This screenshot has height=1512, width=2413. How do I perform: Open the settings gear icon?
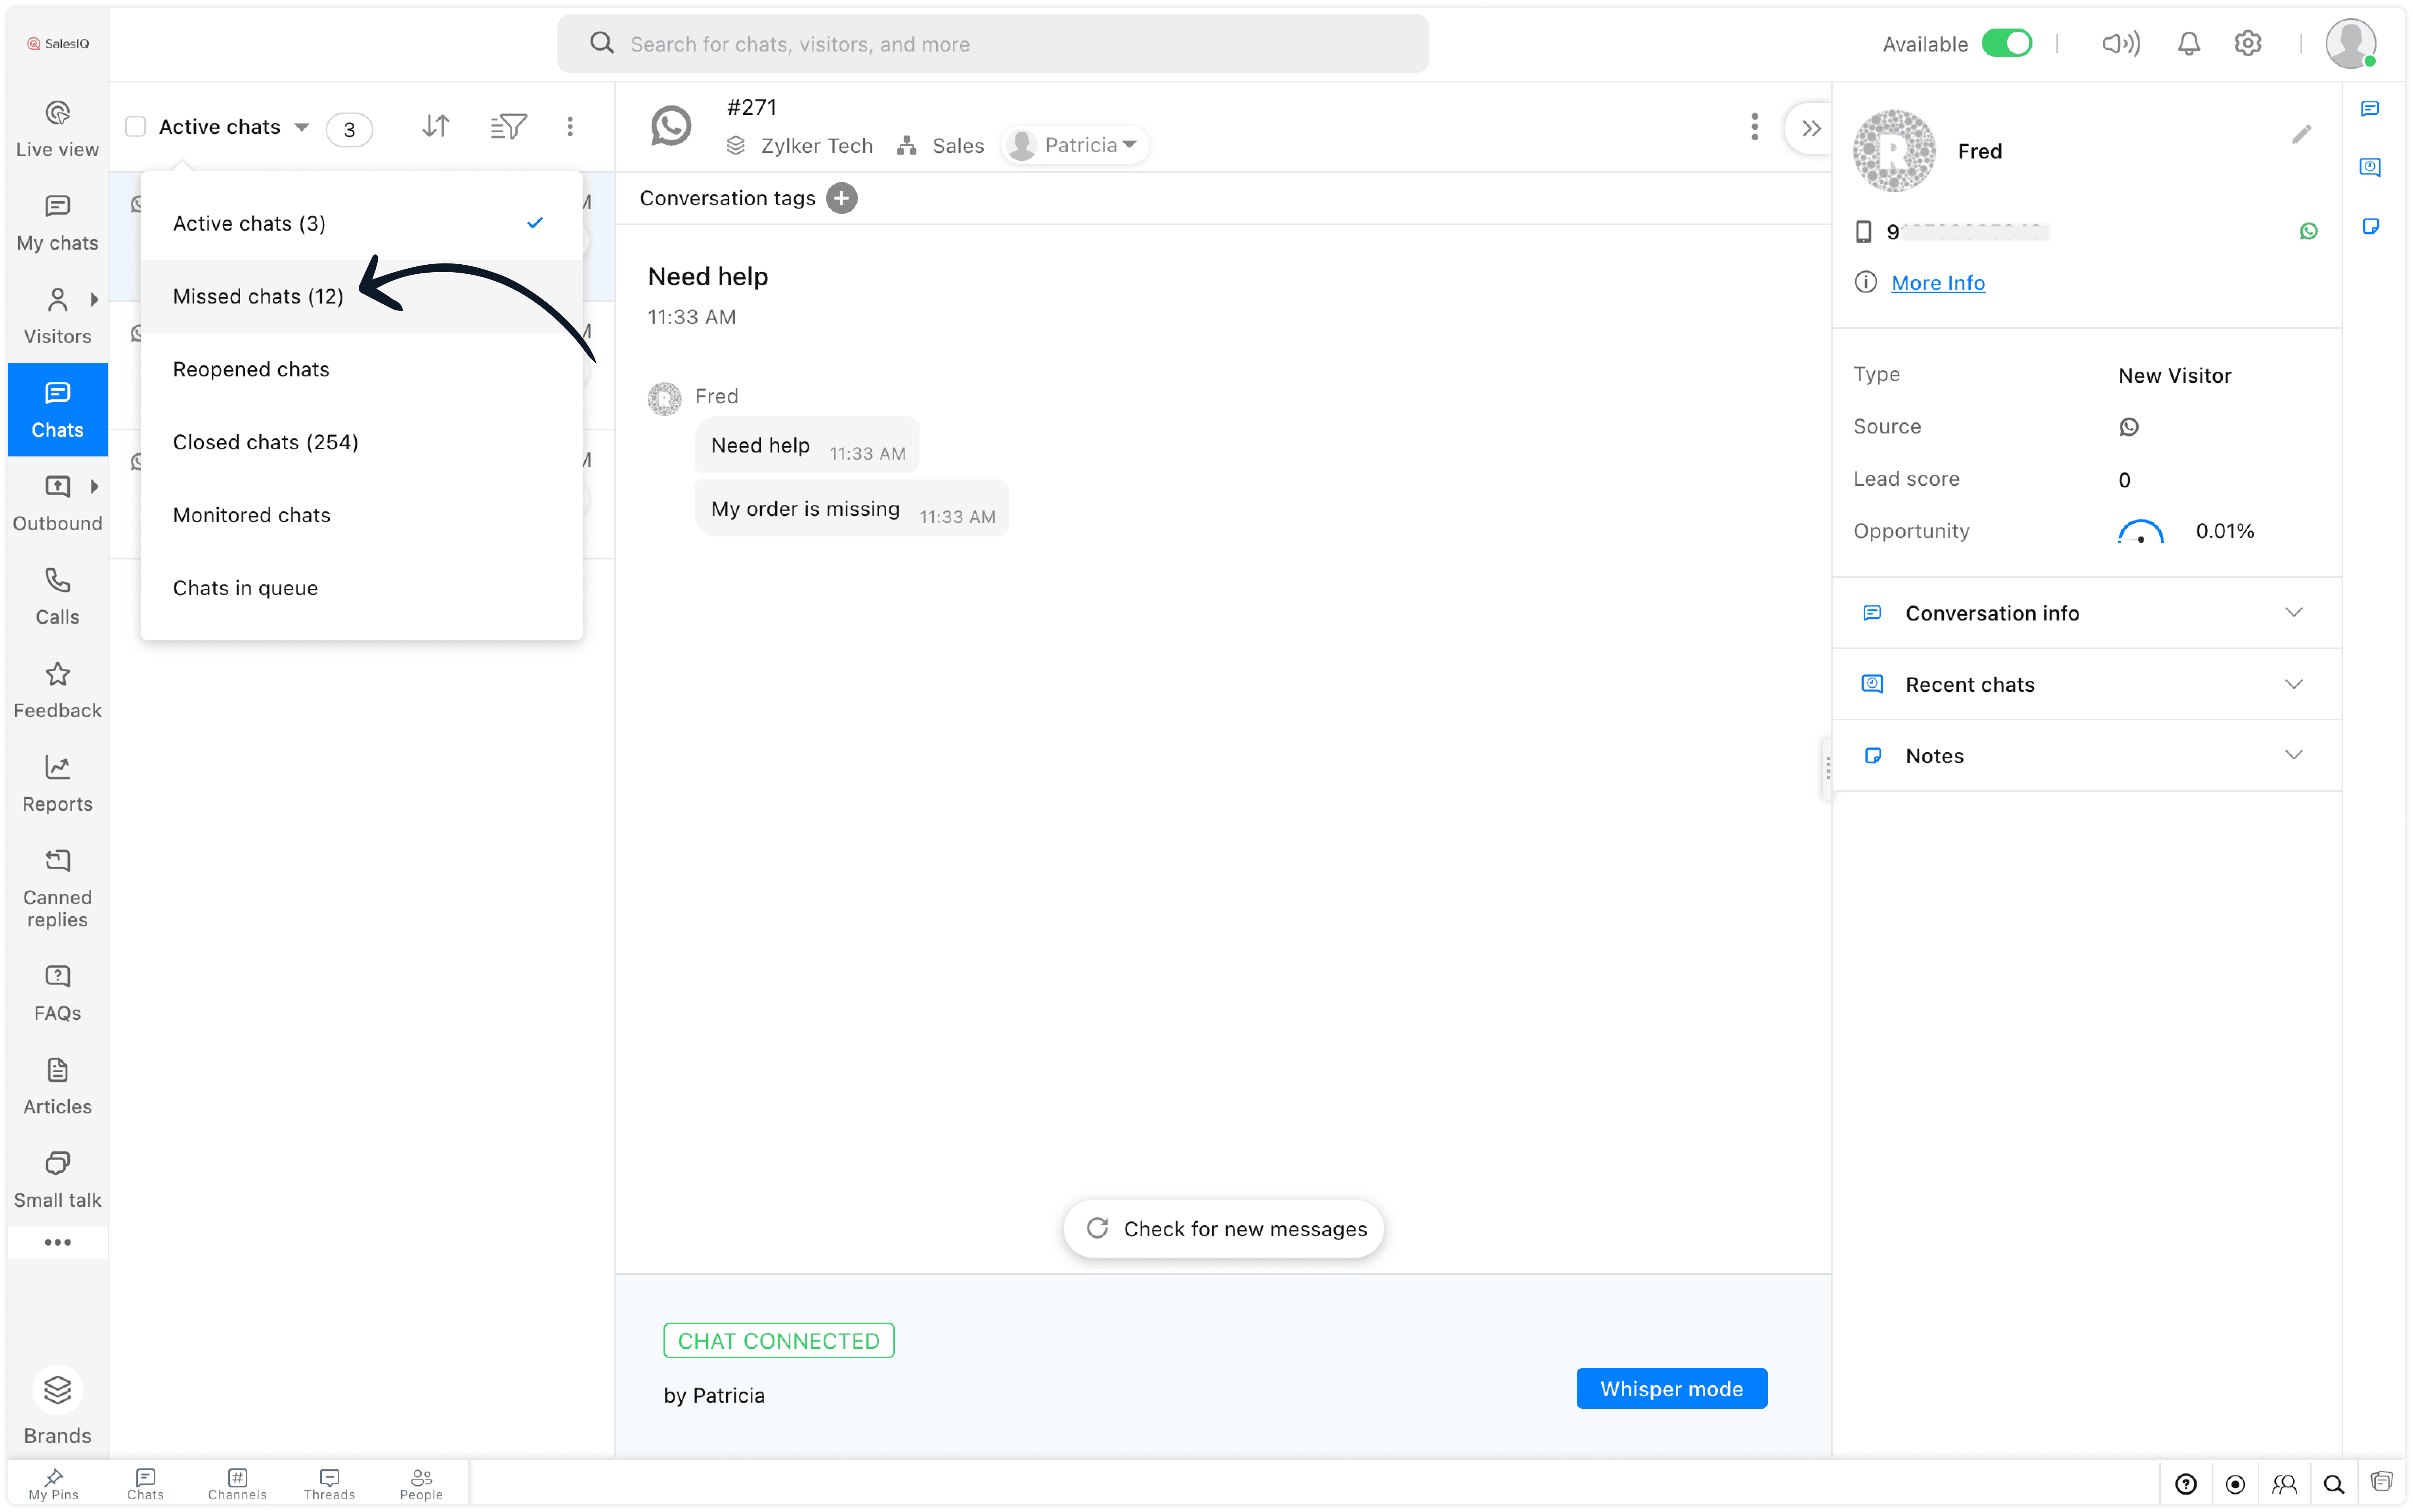tap(2247, 44)
